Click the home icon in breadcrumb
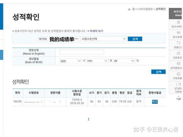The height and width of the screenshot is (137, 183). [129, 9]
